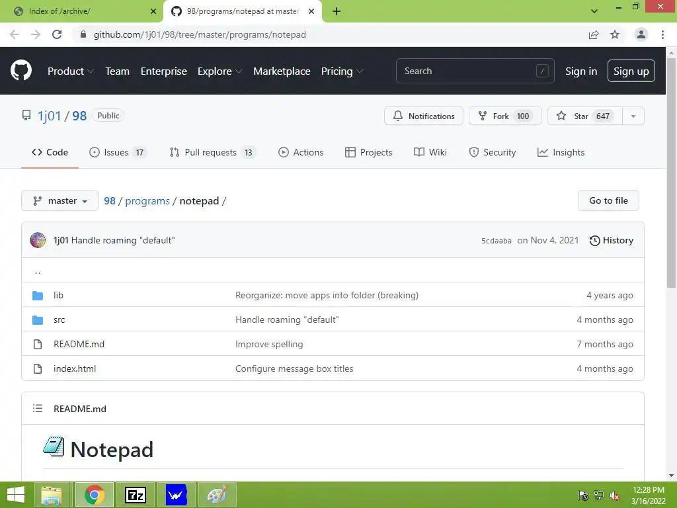Switch to the Security tab

coord(492,152)
